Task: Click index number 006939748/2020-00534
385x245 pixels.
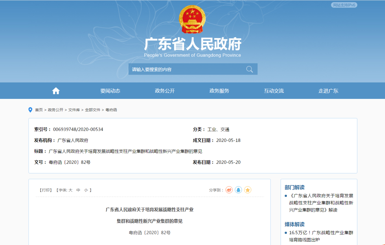Action: (78, 130)
